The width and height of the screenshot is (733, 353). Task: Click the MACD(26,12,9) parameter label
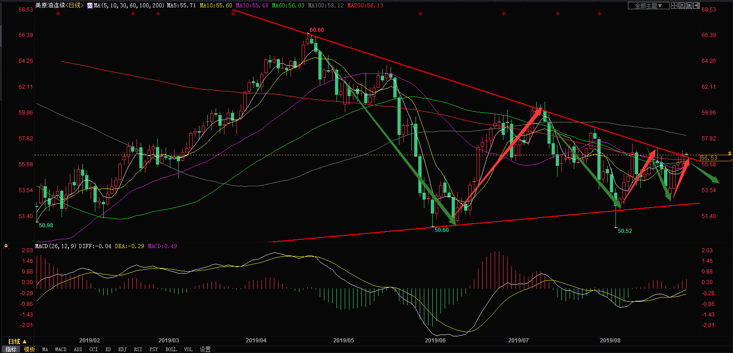pyautogui.click(x=56, y=246)
